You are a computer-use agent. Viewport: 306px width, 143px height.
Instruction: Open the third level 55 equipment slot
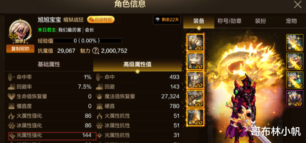click(295, 80)
